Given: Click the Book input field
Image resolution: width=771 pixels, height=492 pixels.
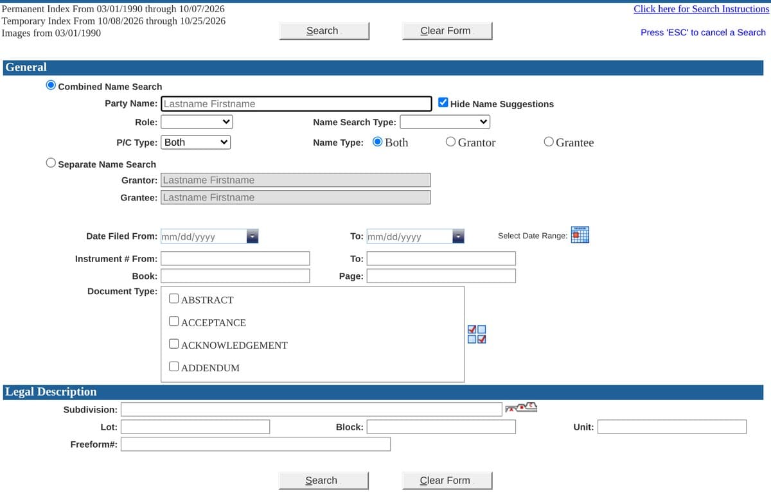Looking at the screenshot, I should coord(235,276).
